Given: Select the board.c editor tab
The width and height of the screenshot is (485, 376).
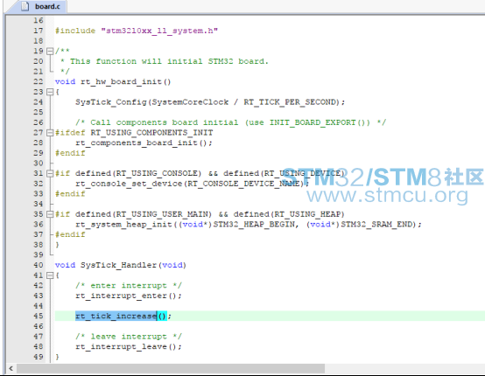Looking at the screenshot, I should pos(39,6).
